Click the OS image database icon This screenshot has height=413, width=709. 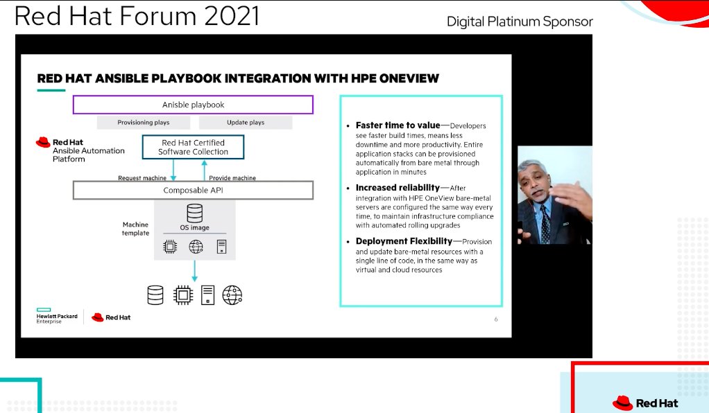pyautogui.click(x=194, y=213)
